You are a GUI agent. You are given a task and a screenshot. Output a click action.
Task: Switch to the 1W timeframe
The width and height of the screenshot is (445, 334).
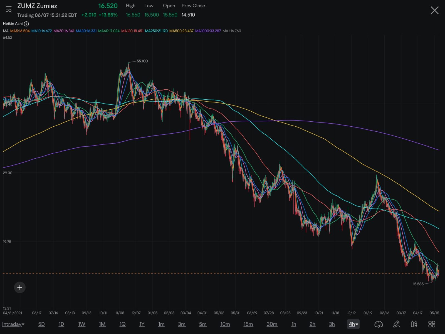81,324
